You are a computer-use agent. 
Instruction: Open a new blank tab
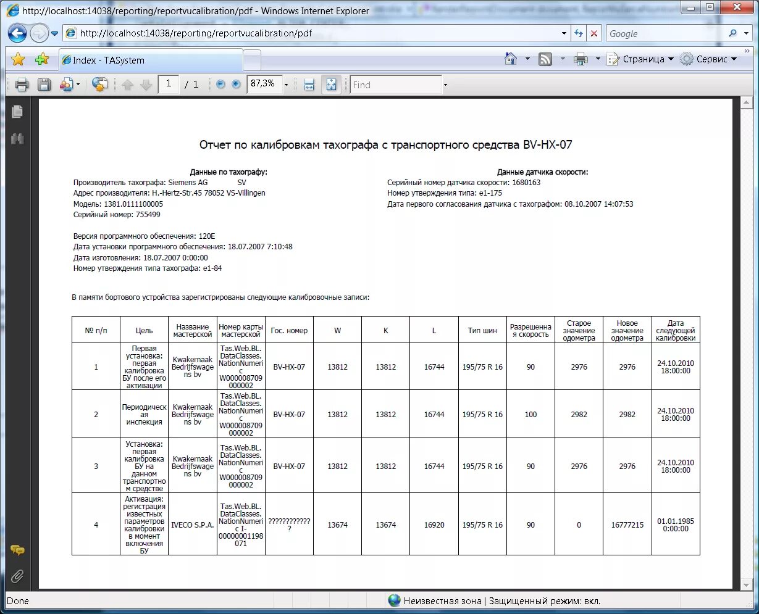point(252,60)
